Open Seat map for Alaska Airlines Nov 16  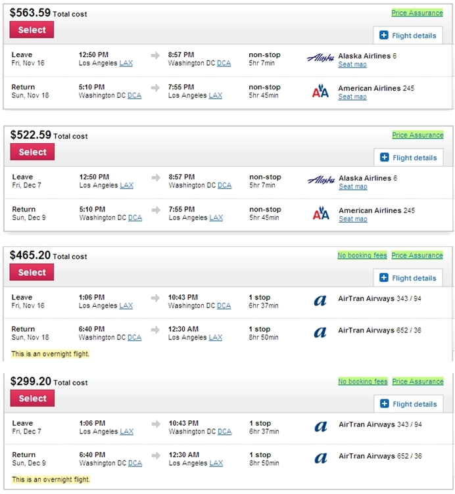point(352,64)
